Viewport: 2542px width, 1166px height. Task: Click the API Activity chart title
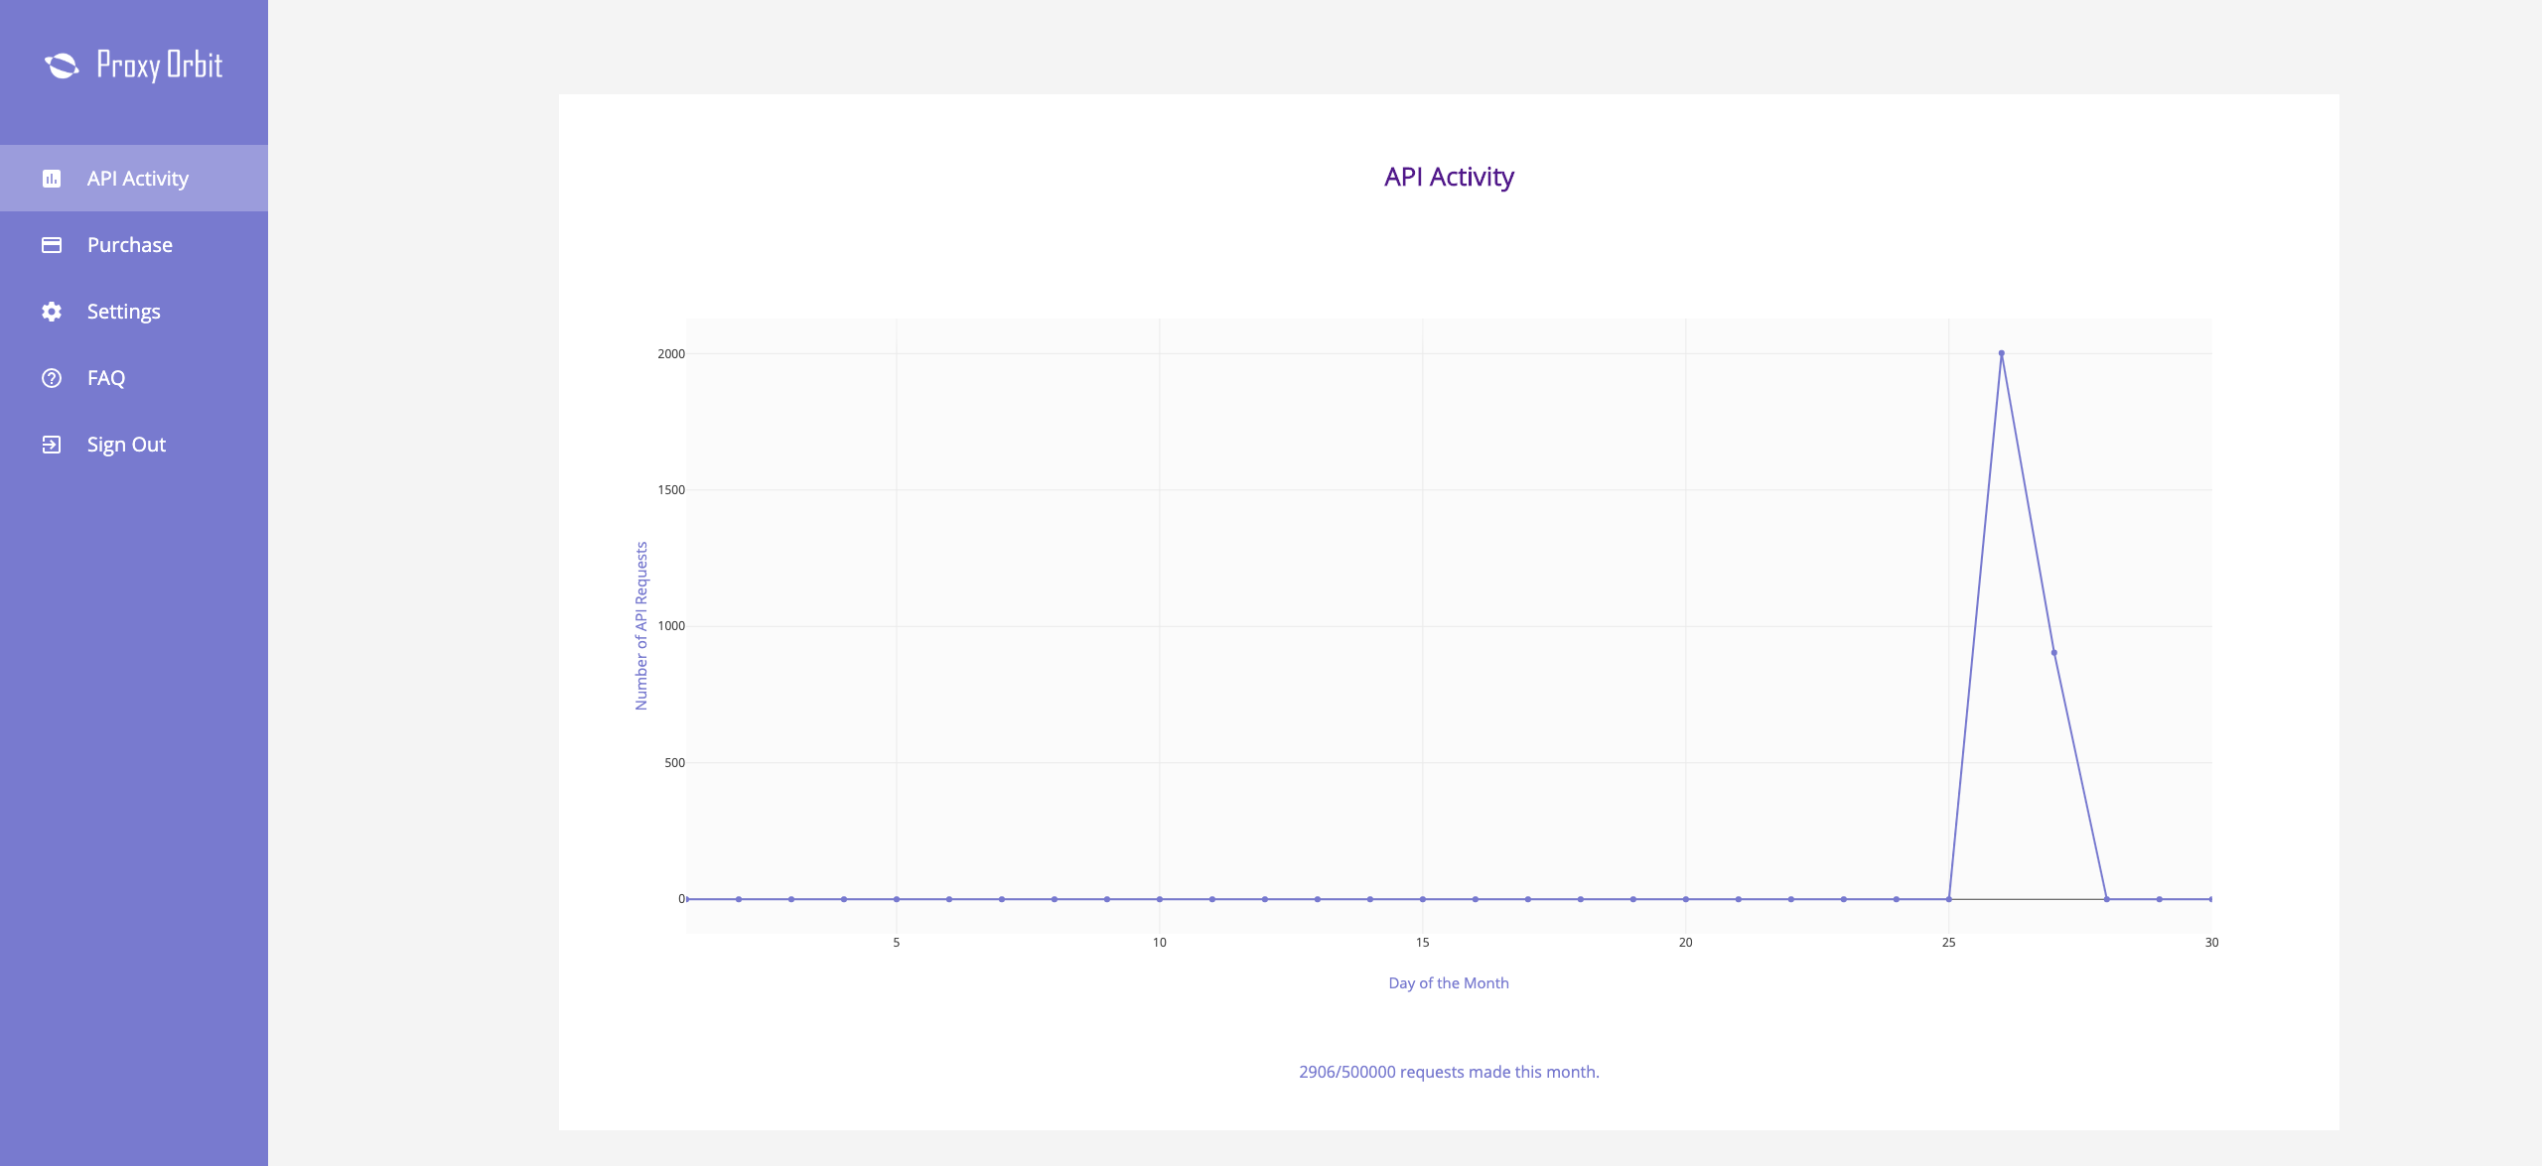point(1449,177)
